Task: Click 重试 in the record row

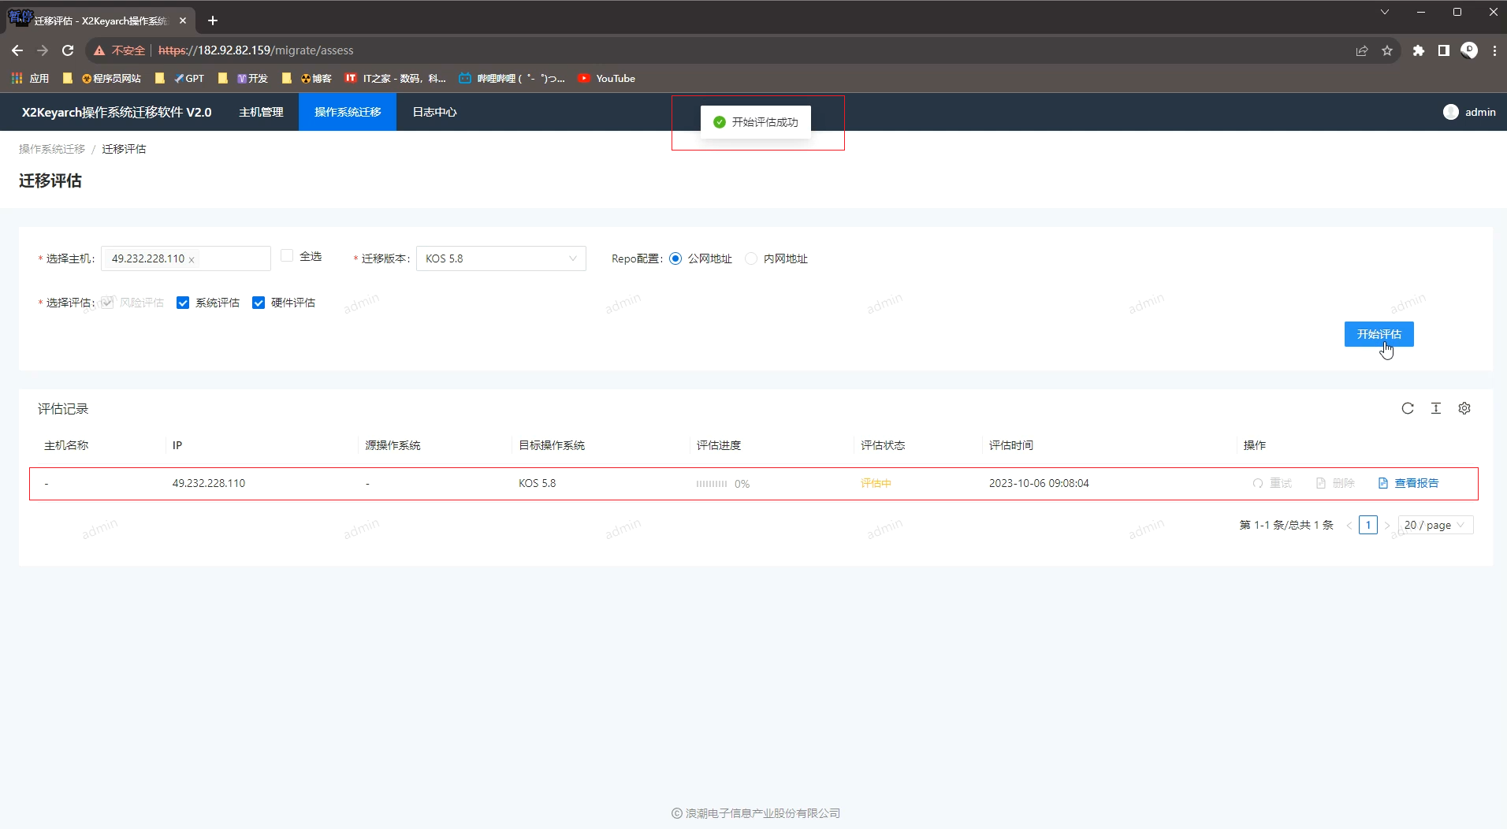Action: (1272, 483)
